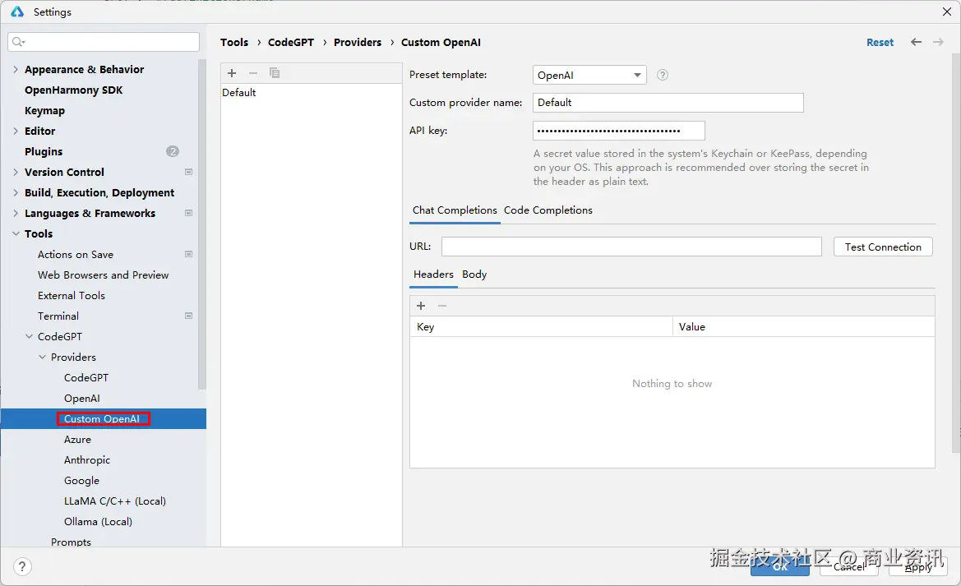Remove header row with minus icon
The width and height of the screenshot is (961, 586).
pos(442,305)
